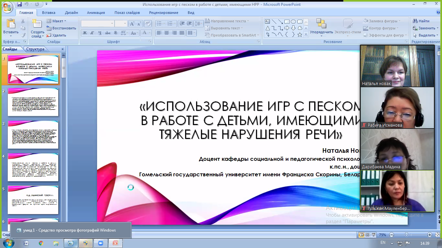
Task: Switch to the Вставка ribbon tab
Action: (x=49, y=13)
